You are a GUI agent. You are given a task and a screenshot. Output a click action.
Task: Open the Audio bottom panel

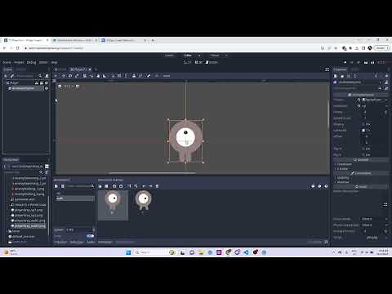(x=91, y=242)
